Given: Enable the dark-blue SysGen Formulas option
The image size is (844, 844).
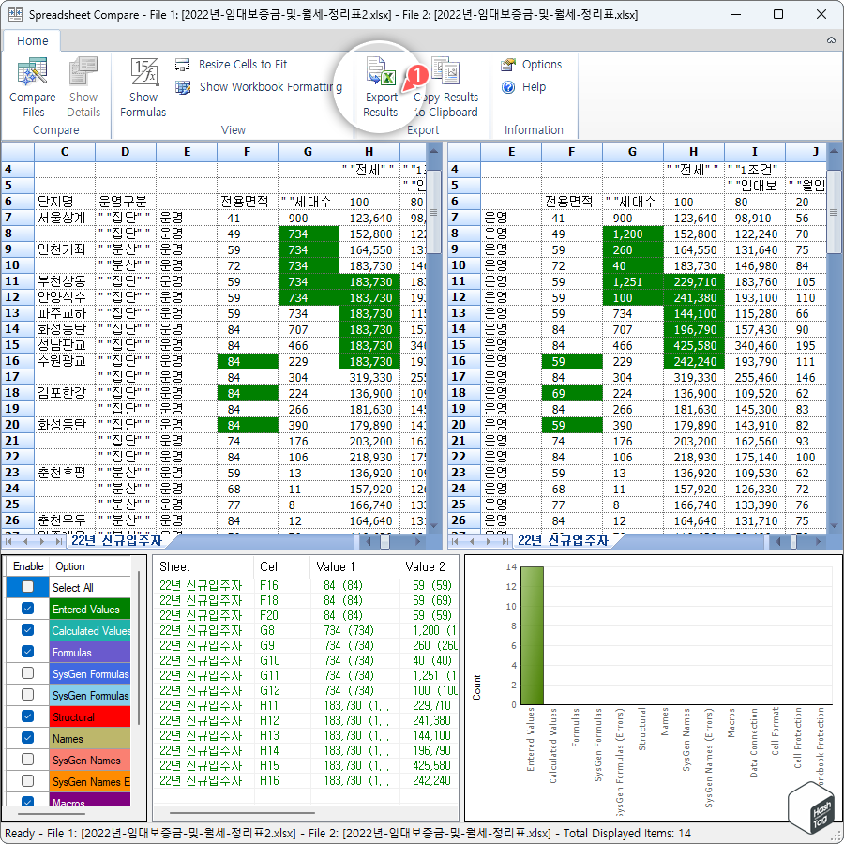Looking at the screenshot, I should (x=27, y=673).
